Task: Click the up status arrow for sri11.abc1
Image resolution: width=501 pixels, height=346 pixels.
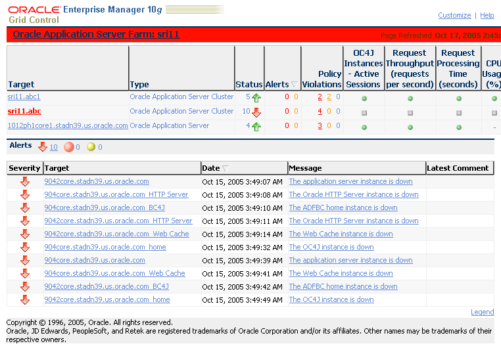Action: [x=256, y=97]
